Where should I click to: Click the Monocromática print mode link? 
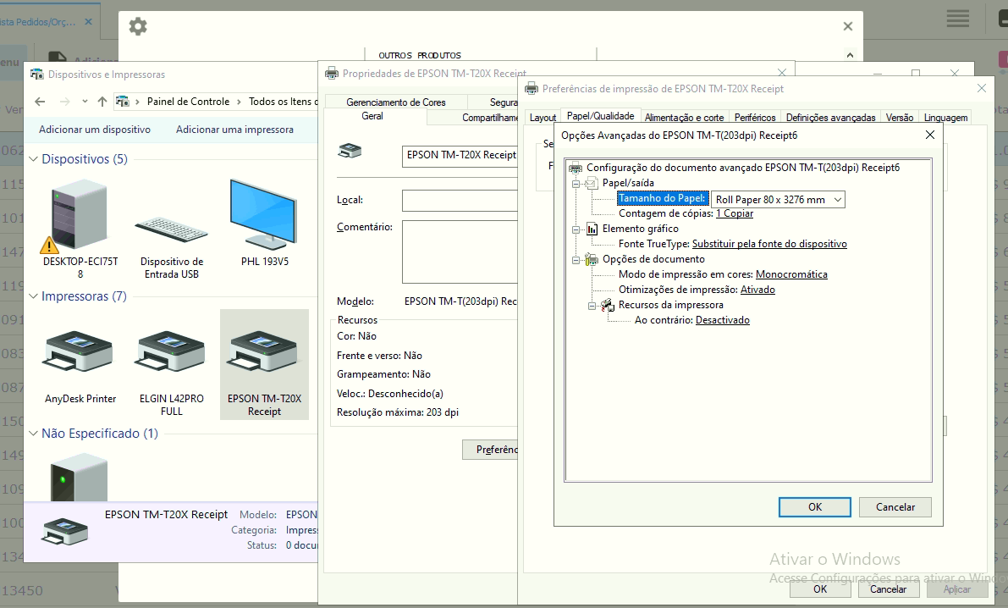pyautogui.click(x=791, y=274)
